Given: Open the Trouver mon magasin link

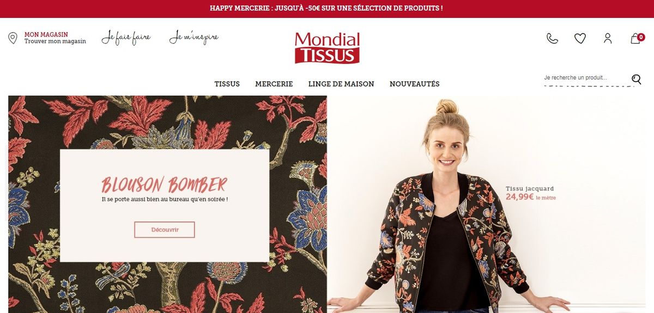Looking at the screenshot, I should (x=55, y=41).
